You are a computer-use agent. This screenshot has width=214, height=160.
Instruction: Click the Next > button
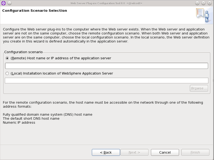pos(134,152)
